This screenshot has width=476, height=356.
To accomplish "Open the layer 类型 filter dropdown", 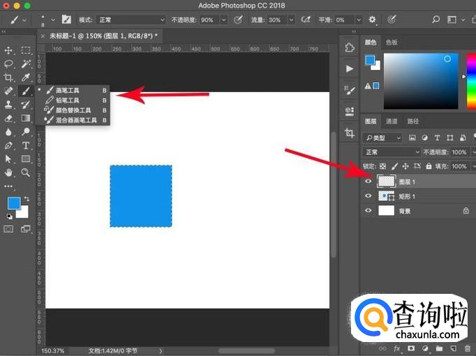I will [384, 138].
